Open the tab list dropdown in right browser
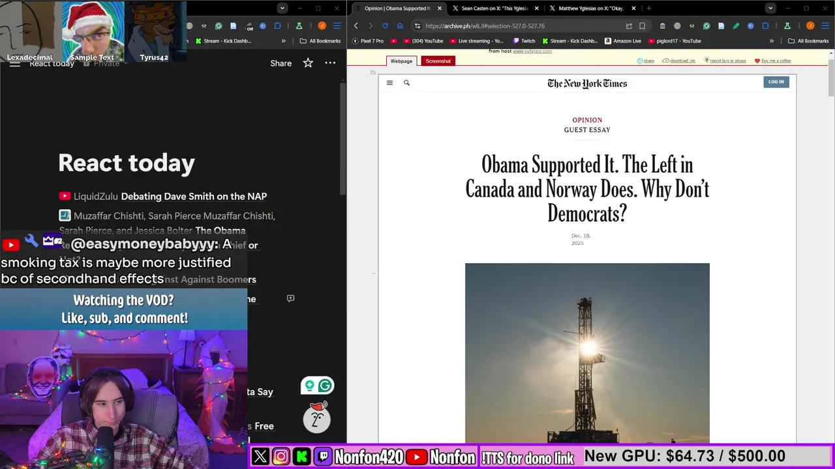The image size is (835, 469). point(770,8)
